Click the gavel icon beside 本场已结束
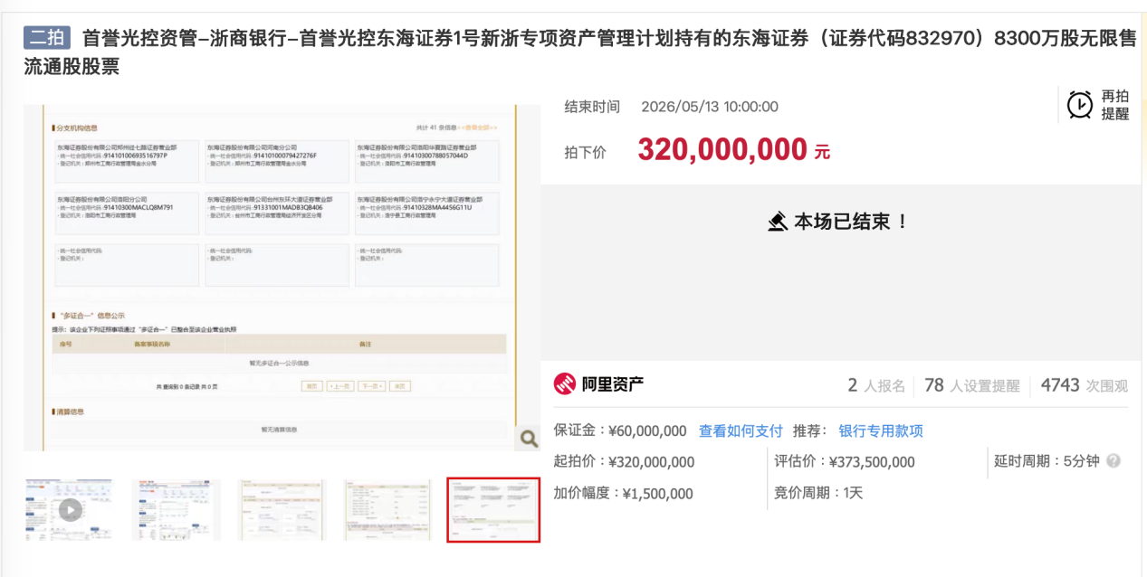This screenshot has width=1147, height=577. (x=778, y=222)
